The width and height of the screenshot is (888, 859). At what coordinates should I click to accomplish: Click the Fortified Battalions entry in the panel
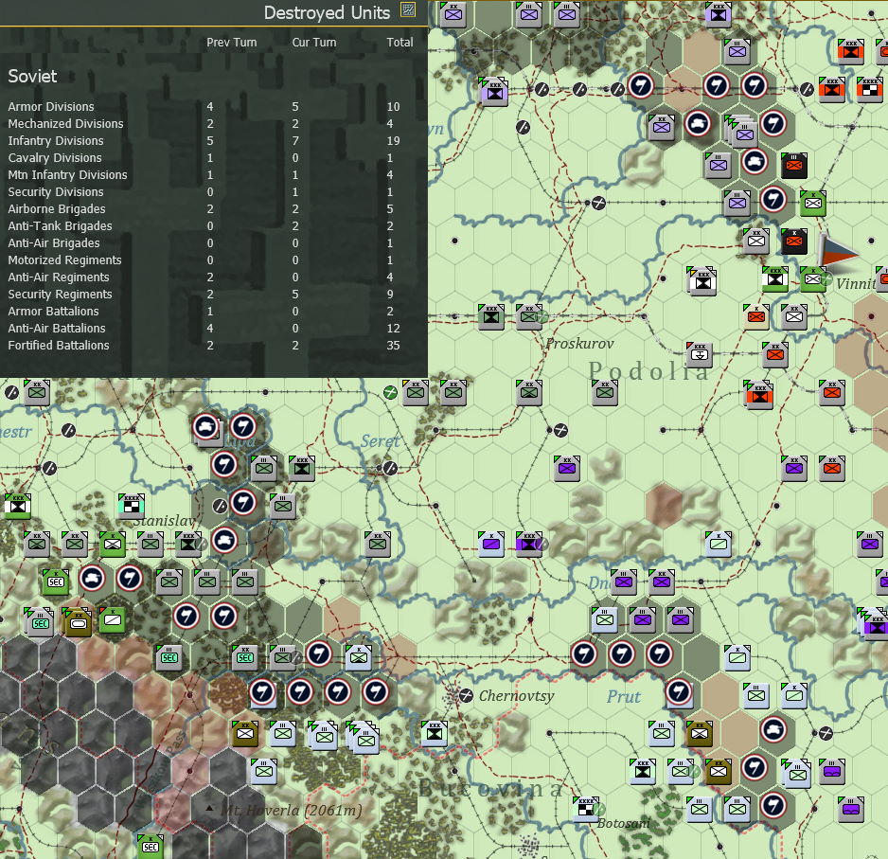pos(58,346)
